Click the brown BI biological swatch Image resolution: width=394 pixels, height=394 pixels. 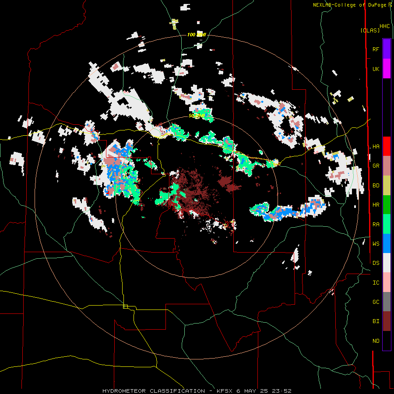coord(387,321)
